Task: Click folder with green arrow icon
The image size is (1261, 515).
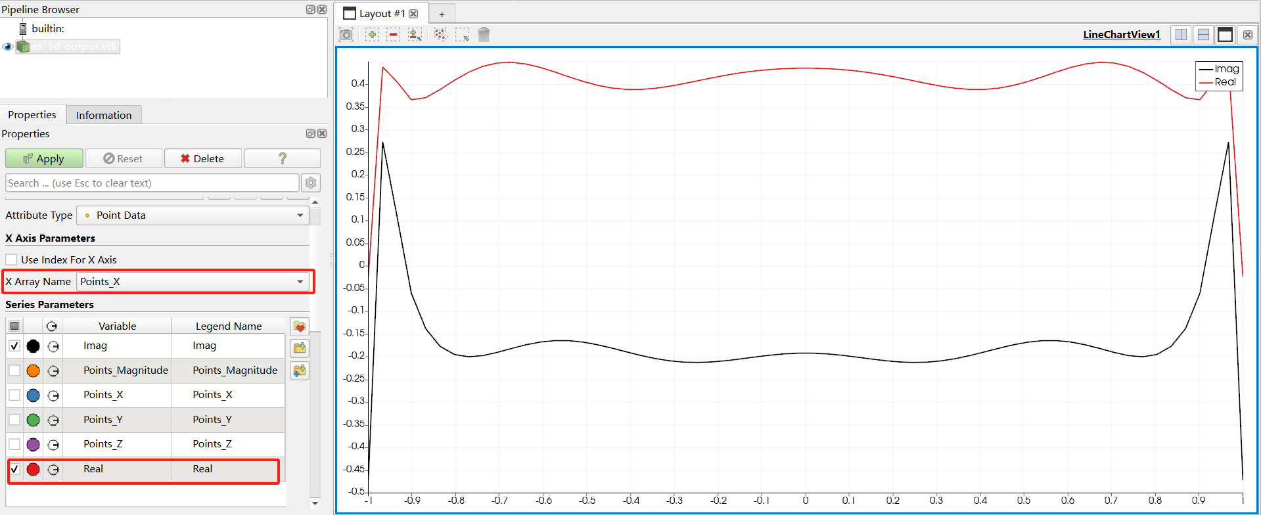Action: (300, 348)
